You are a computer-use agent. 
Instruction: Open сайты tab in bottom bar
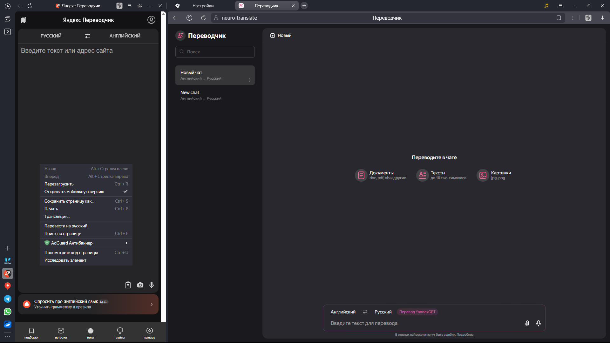(120, 333)
